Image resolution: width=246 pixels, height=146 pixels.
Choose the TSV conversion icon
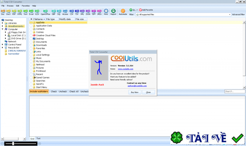click(x=77, y=12)
